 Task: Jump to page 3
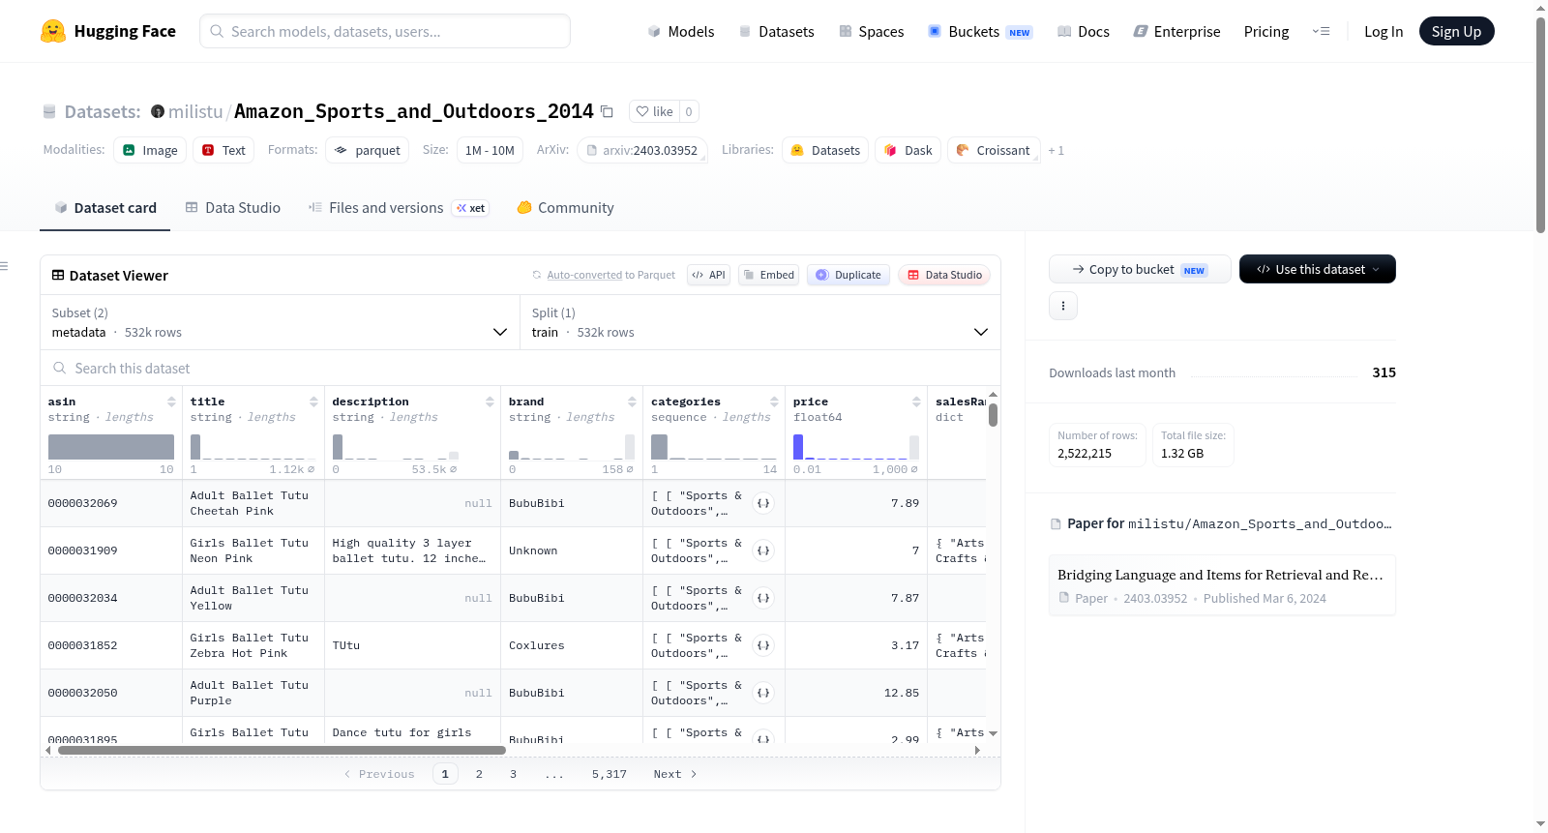pos(513,774)
